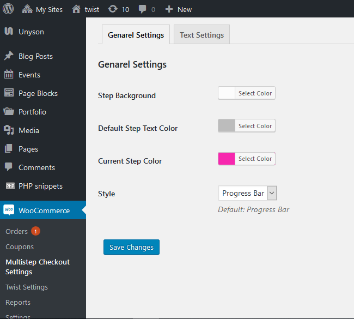Image resolution: width=354 pixels, height=319 pixels.
Task: Click the WordPress logo icon
Action: 8,9
